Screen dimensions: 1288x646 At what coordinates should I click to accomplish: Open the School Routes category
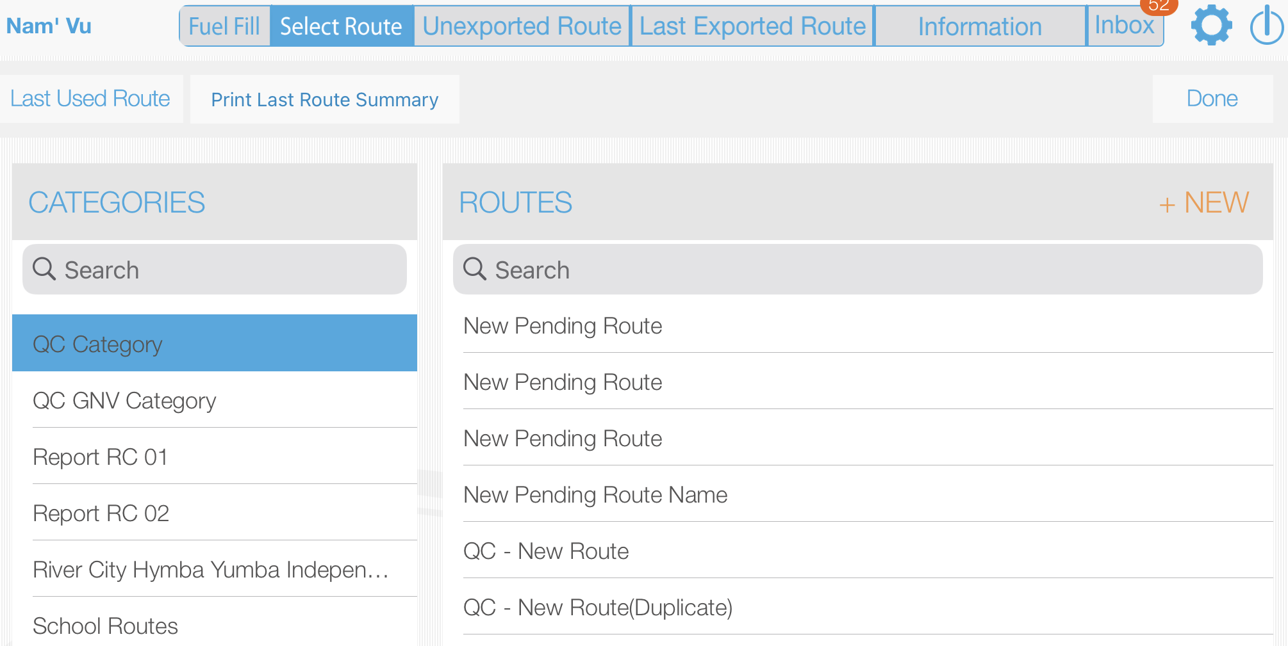click(105, 626)
